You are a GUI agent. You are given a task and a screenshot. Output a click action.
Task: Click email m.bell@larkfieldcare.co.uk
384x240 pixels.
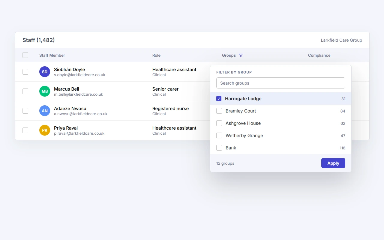[x=79, y=94]
